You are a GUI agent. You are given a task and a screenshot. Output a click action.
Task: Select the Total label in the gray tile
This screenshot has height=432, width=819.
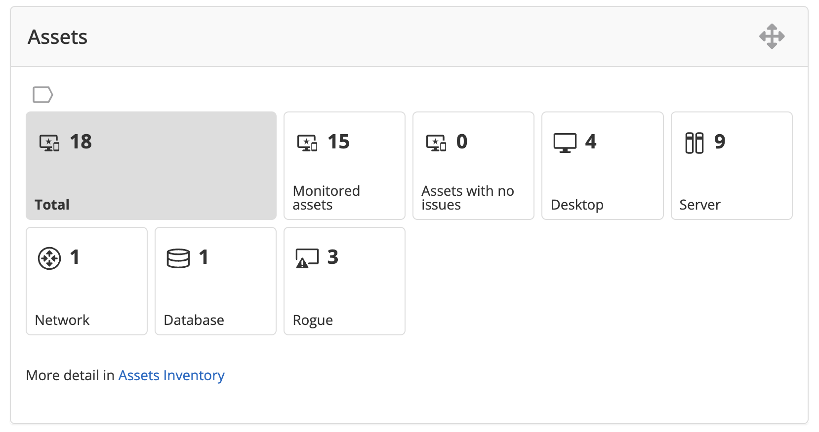(52, 205)
